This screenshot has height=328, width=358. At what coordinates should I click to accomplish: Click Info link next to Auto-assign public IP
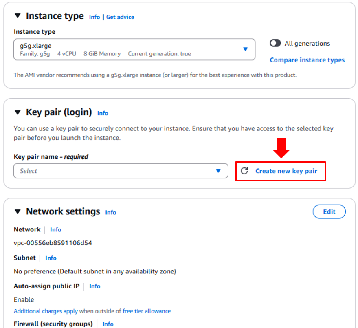(x=95, y=286)
